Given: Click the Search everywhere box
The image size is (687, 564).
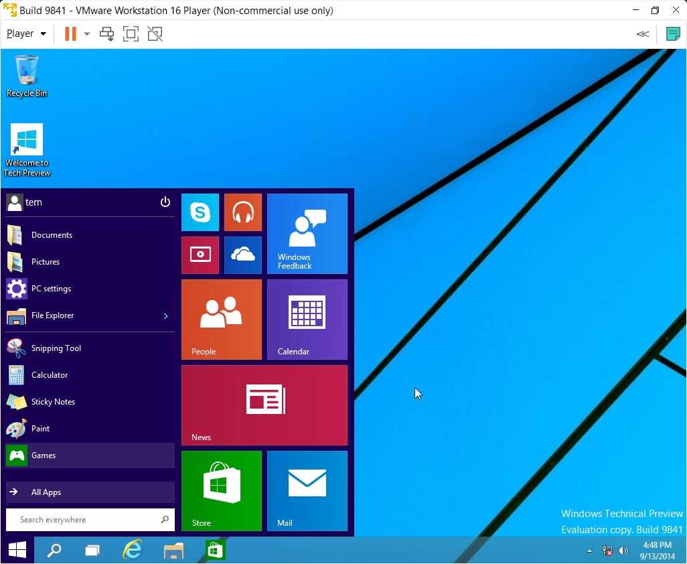Looking at the screenshot, I should click(90, 520).
